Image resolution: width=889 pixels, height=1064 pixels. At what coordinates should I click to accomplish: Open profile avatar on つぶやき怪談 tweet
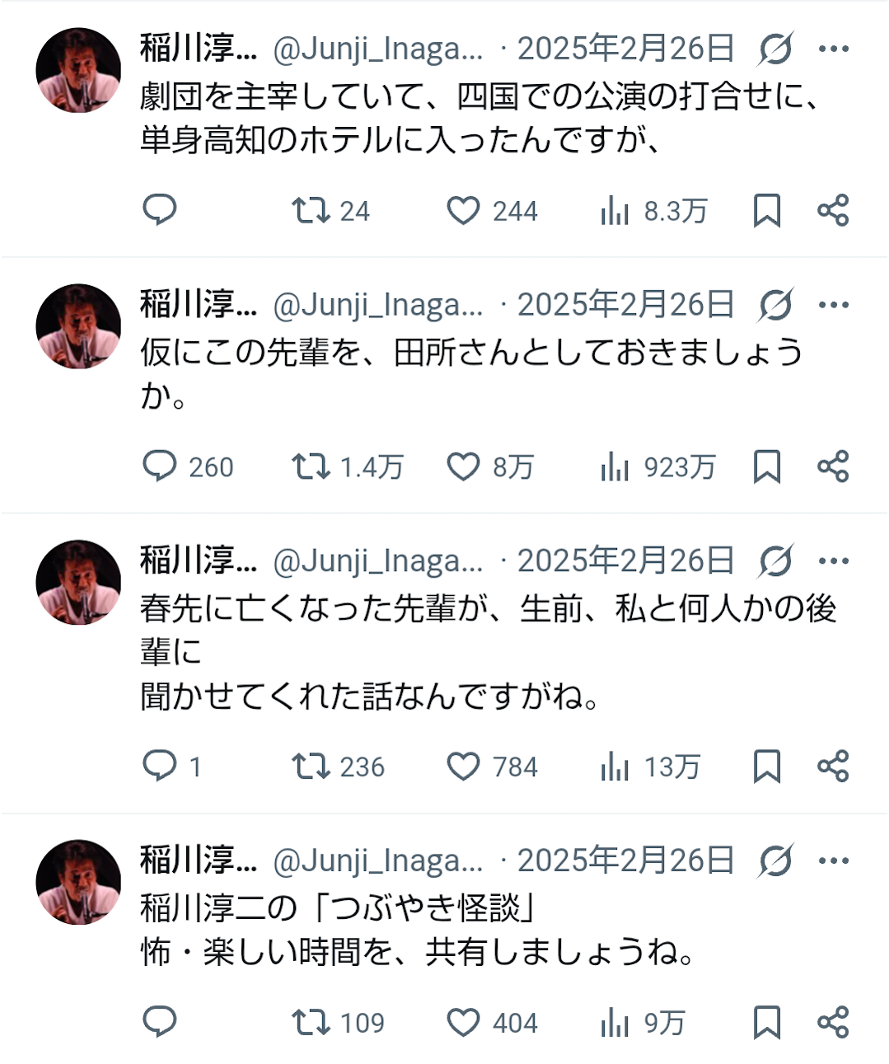(x=78, y=882)
